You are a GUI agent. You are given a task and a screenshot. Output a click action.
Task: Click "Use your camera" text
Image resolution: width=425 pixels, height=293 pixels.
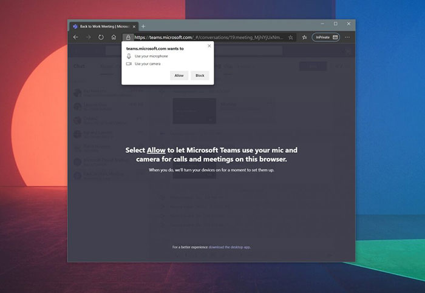pyautogui.click(x=148, y=64)
